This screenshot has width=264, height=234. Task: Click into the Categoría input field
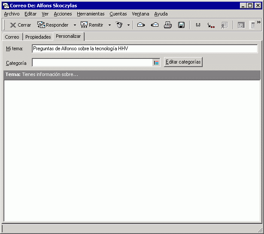pos(92,63)
